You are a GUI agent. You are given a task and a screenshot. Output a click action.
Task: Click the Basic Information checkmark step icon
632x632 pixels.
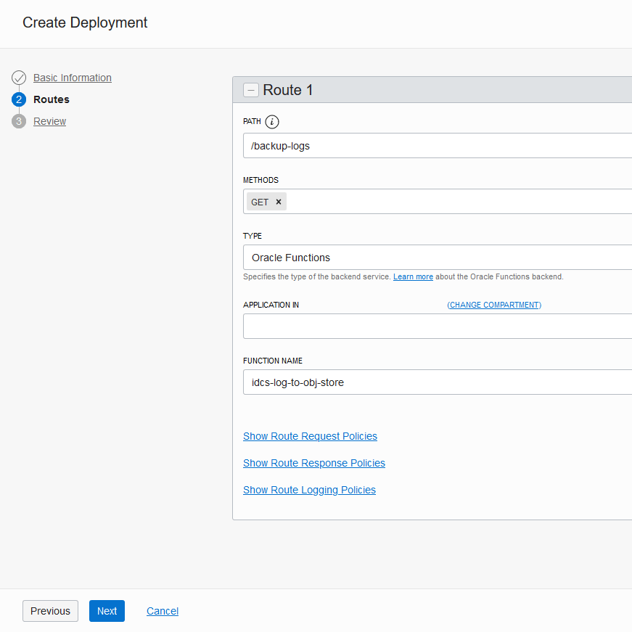(19, 78)
